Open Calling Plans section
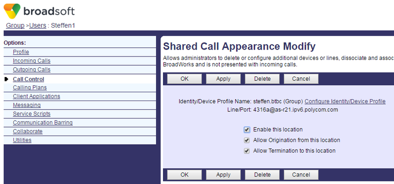Viewport: 394px width, 184px height. coord(30,87)
